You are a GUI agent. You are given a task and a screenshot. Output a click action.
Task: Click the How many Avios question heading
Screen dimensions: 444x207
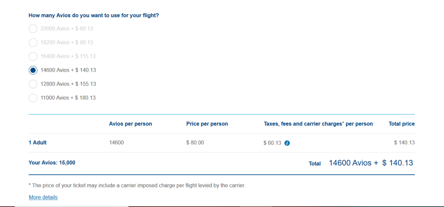[x=94, y=15]
